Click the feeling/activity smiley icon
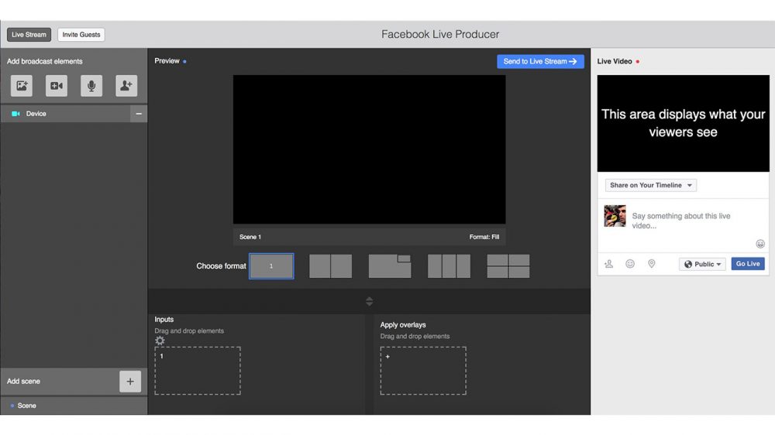 (x=630, y=264)
